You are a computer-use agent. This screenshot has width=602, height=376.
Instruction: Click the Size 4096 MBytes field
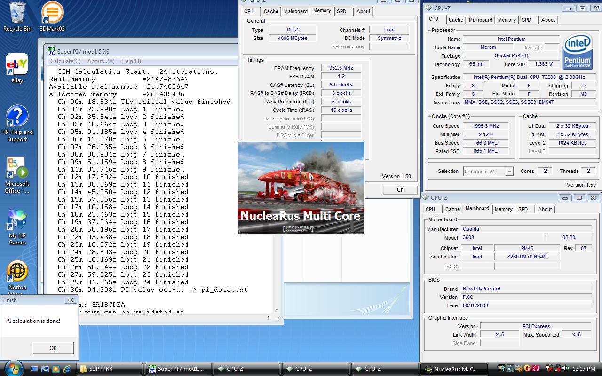[x=293, y=38]
